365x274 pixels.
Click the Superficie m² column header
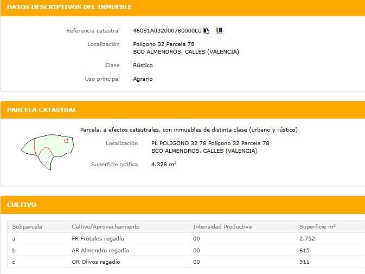[317, 226]
